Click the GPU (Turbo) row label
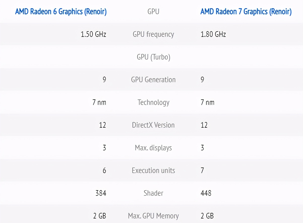The height and width of the screenshot is (223, 303). click(x=153, y=57)
